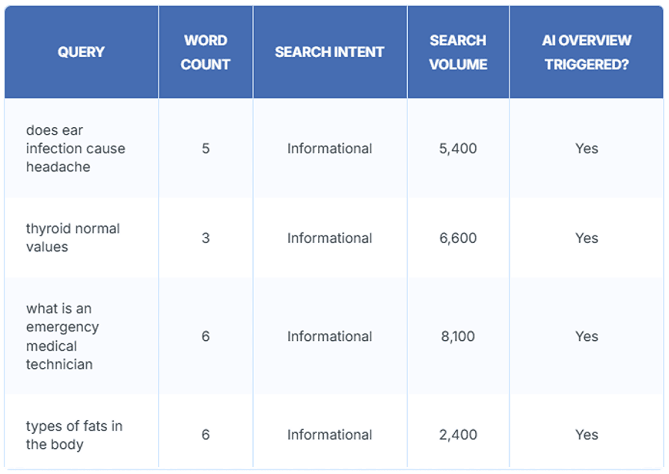Viewport: 669px width, 474px height.
Task: Click the word count 6 for EMT query
Action: (205, 337)
